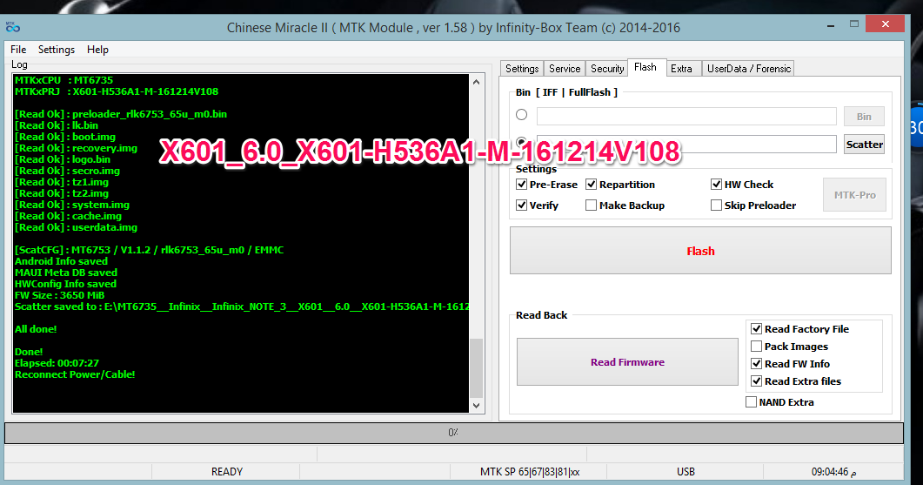Switch to the Service tab
This screenshot has width=923, height=485.
click(x=565, y=69)
